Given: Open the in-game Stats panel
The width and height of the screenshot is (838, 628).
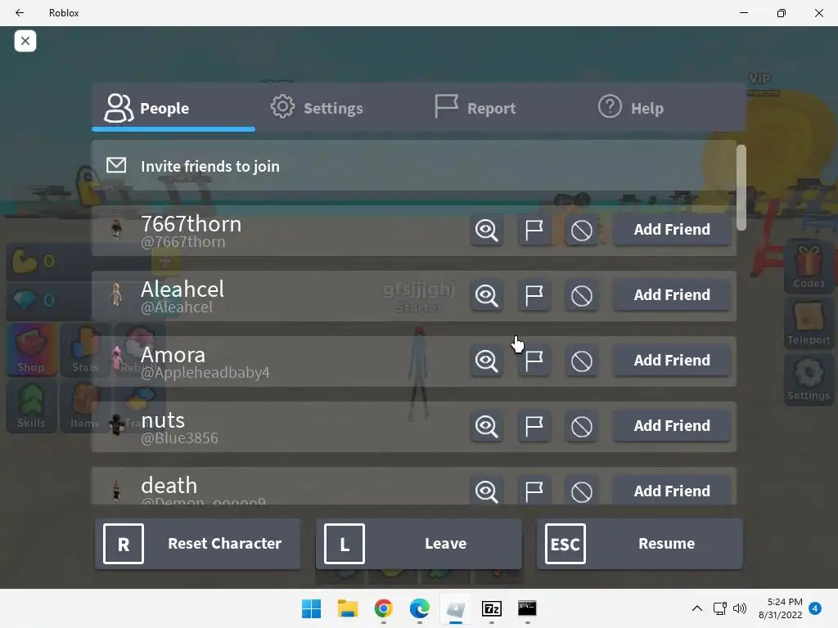Looking at the screenshot, I should pyautogui.click(x=84, y=350).
